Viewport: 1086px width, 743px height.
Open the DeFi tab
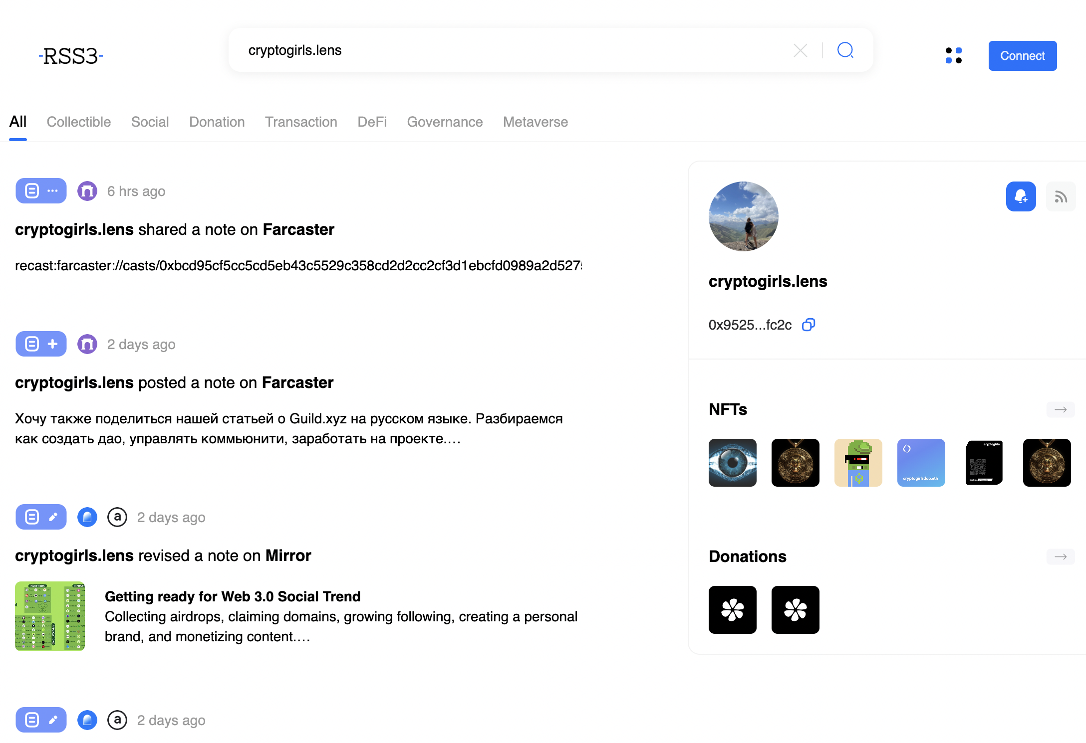[x=372, y=122]
